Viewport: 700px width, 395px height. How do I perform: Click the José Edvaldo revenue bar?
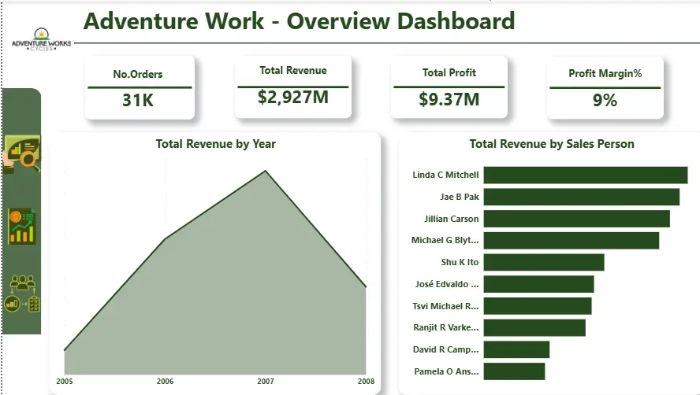(539, 284)
